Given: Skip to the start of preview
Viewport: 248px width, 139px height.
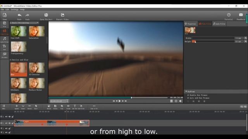Looking at the screenshot, I should (x=114, y=101).
